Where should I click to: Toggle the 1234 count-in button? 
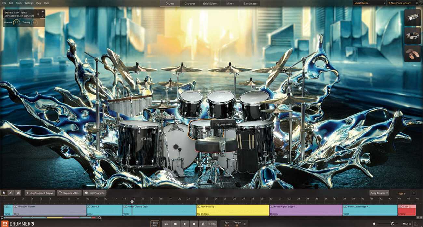pyautogui.click(x=212, y=224)
